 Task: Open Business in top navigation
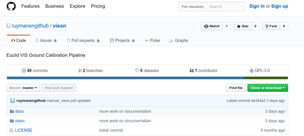point(55,6)
